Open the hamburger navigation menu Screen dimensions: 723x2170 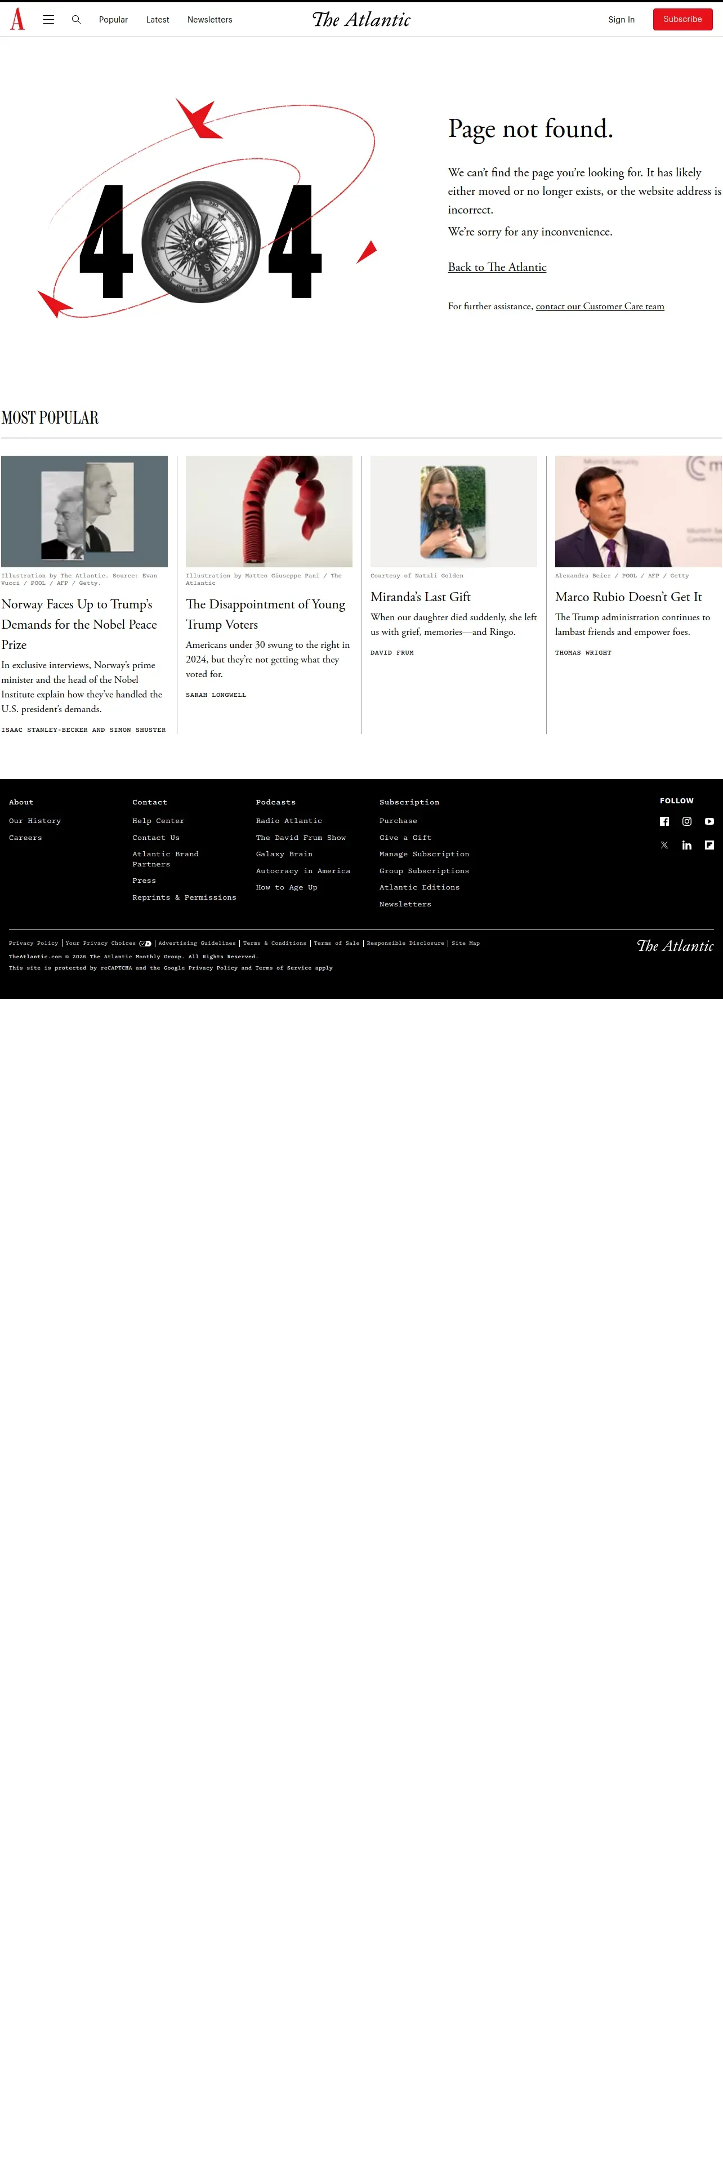tap(49, 19)
